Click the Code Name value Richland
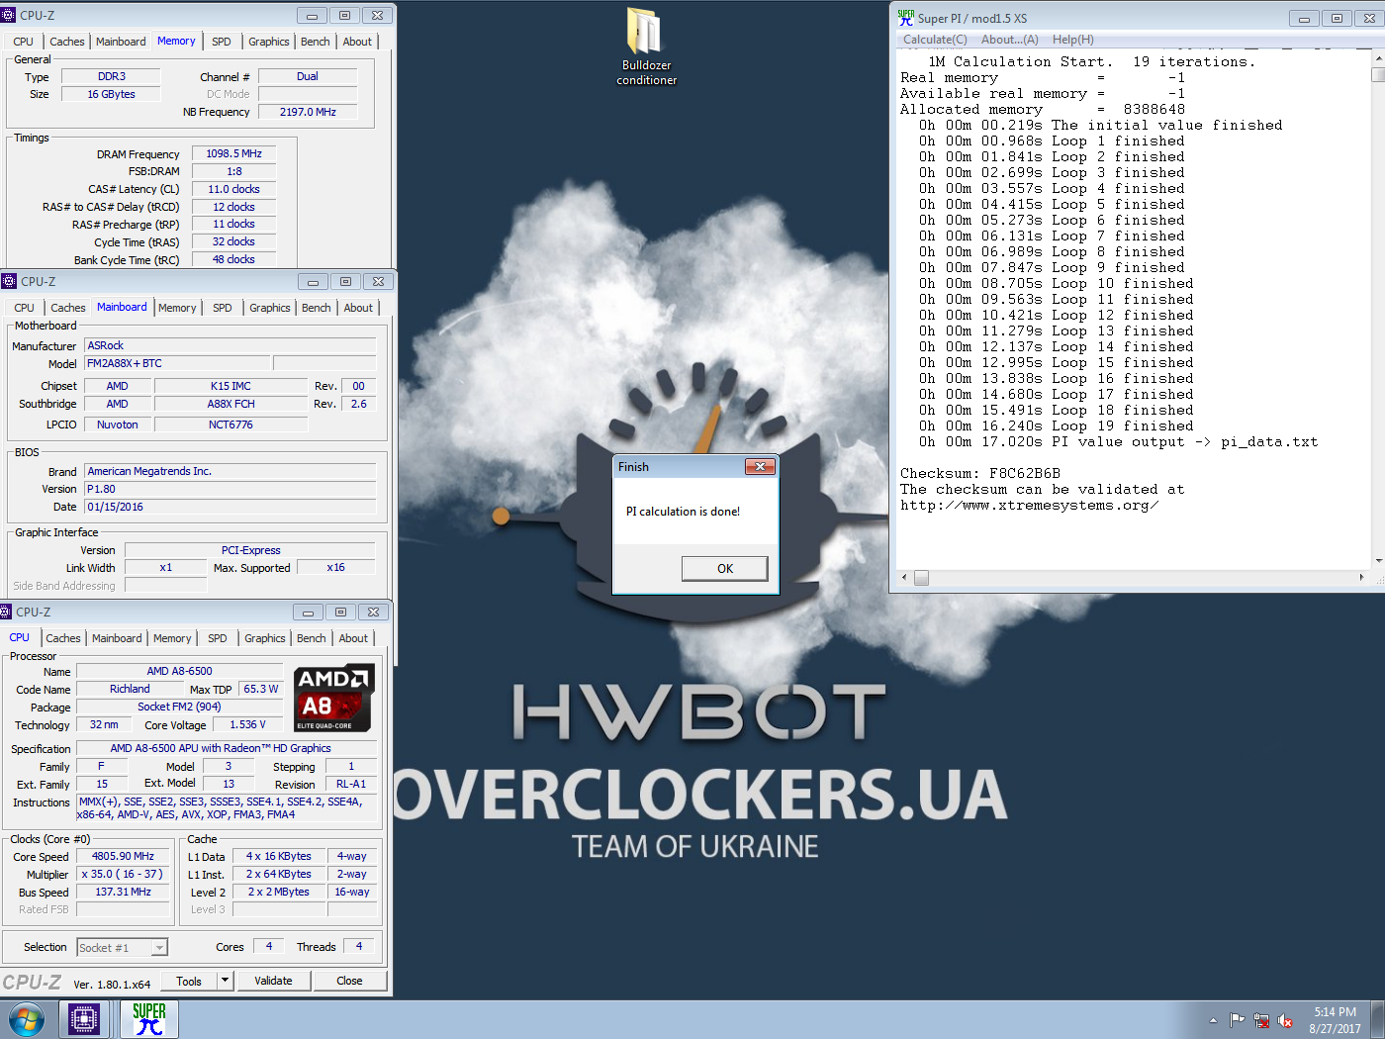1385x1039 pixels. tap(130, 690)
